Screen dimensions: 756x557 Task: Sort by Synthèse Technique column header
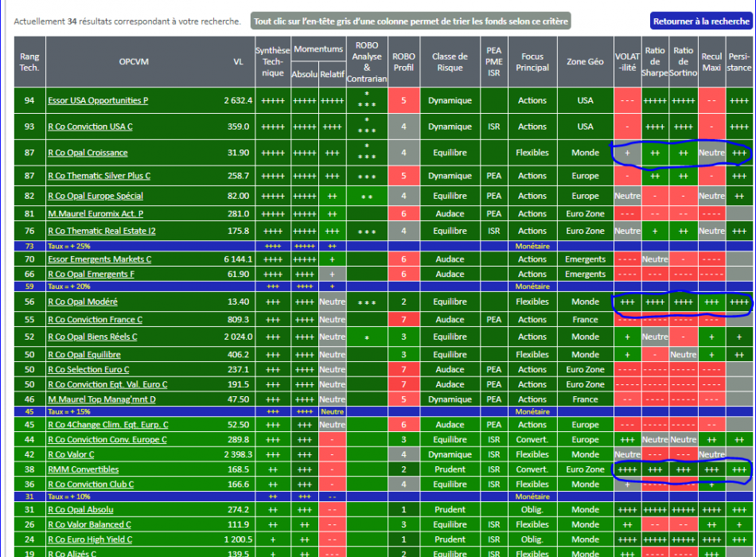point(273,62)
